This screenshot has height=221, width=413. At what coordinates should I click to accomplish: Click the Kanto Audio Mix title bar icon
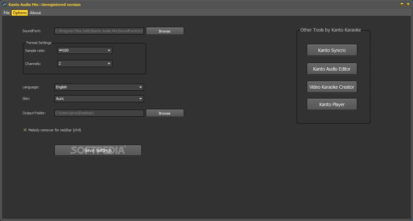pos(5,5)
